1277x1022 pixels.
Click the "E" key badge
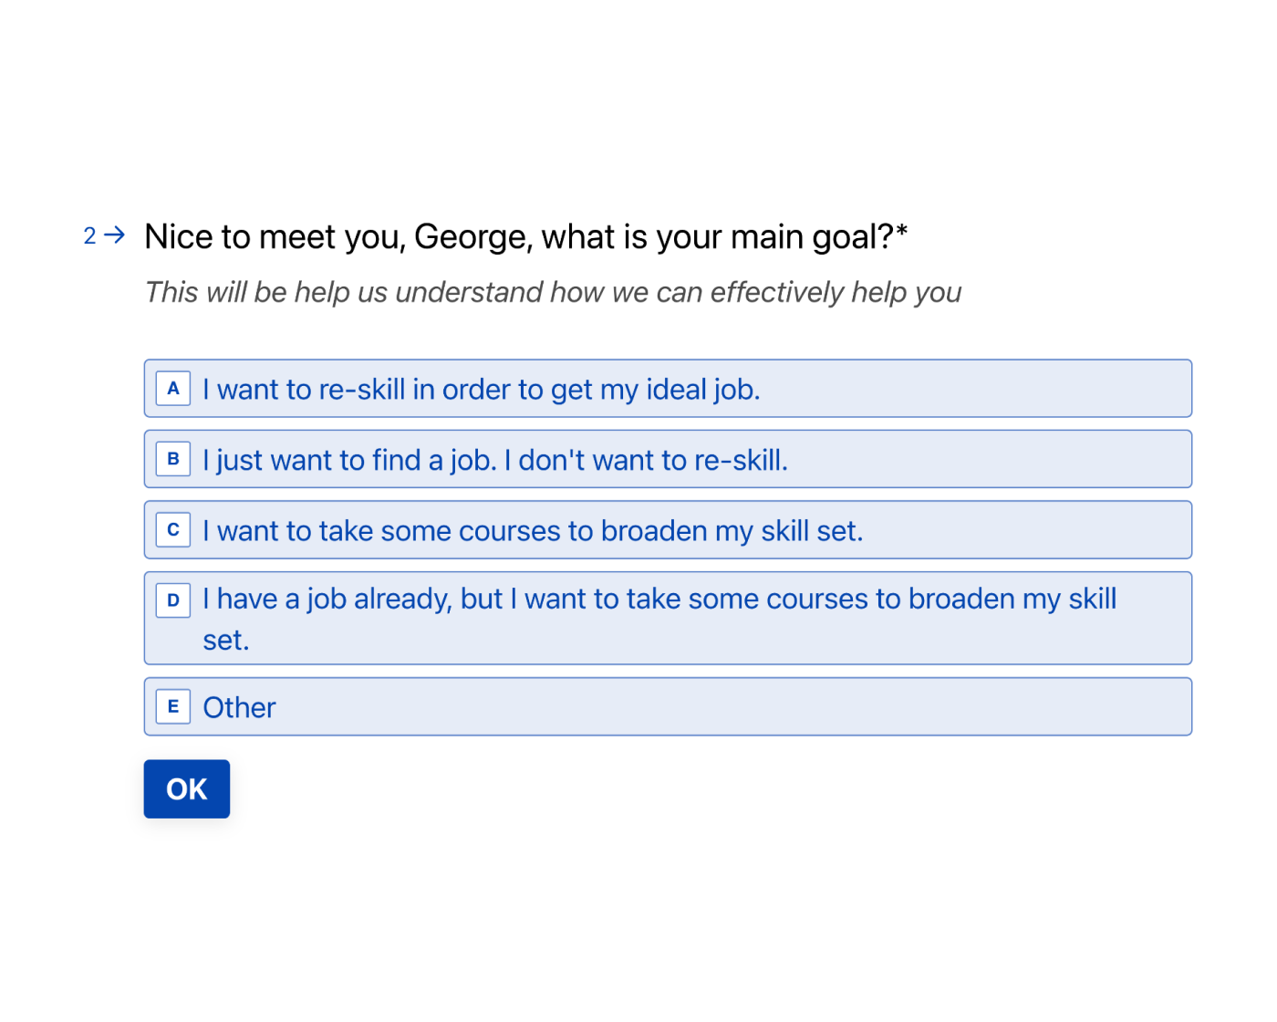pyautogui.click(x=173, y=707)
